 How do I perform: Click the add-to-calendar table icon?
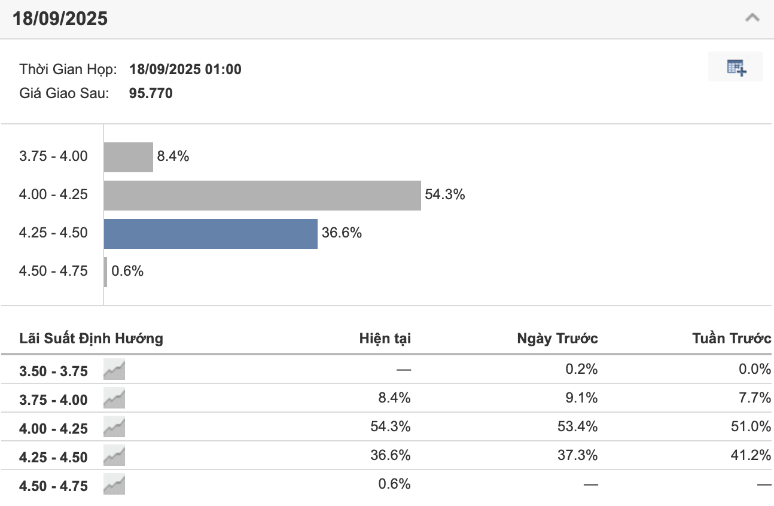736,67
